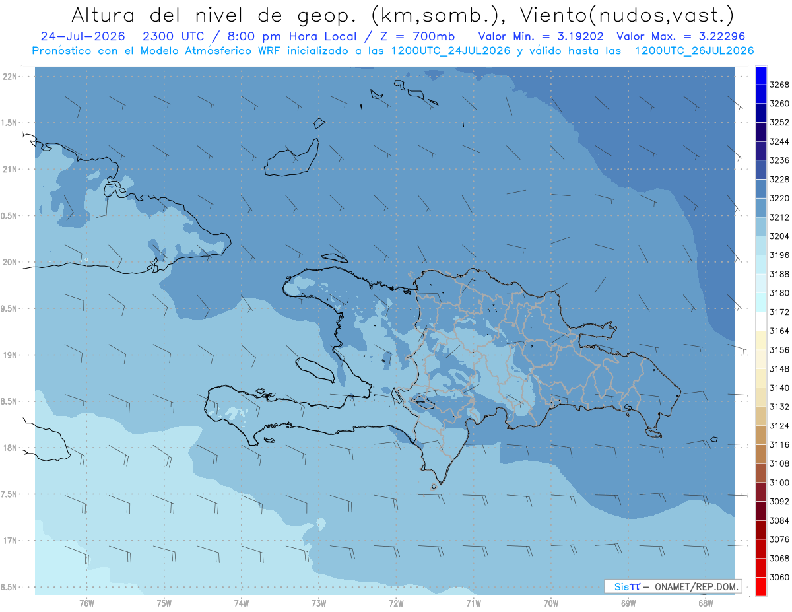This screenshot has height=612, width=792.
Task: Click the '74W' longitude label
Action: tap(242, 603)
